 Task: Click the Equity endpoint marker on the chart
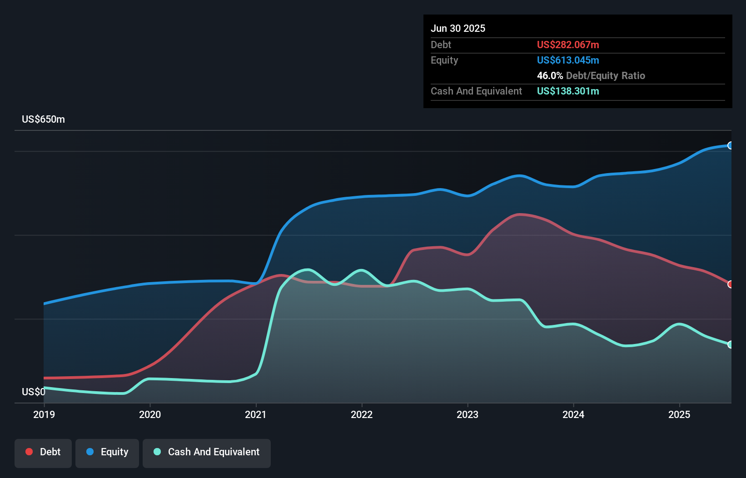coord(730,146)
